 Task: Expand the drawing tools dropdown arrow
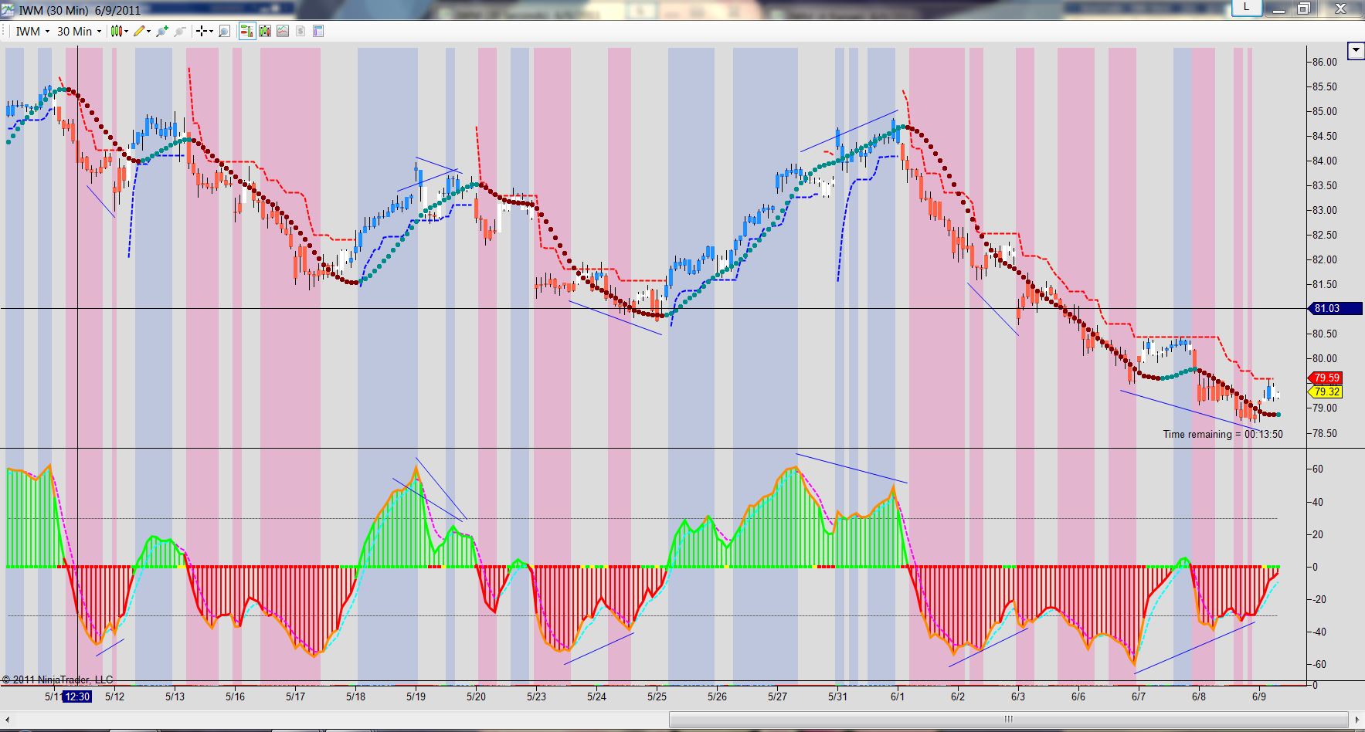148,31
